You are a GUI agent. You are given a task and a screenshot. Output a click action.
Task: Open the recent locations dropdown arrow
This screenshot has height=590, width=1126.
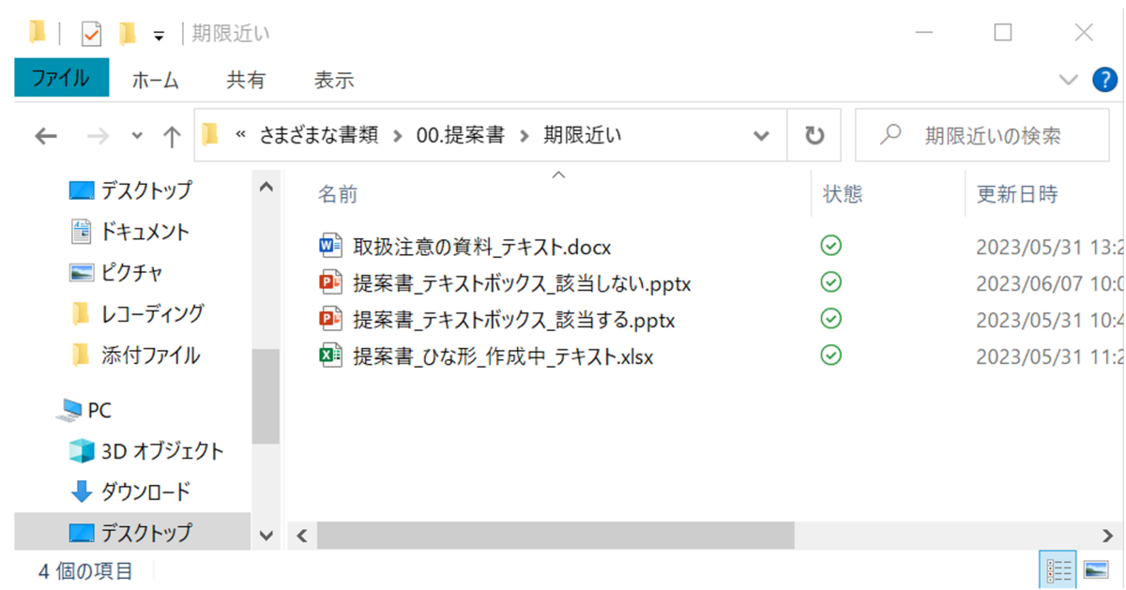137,137
